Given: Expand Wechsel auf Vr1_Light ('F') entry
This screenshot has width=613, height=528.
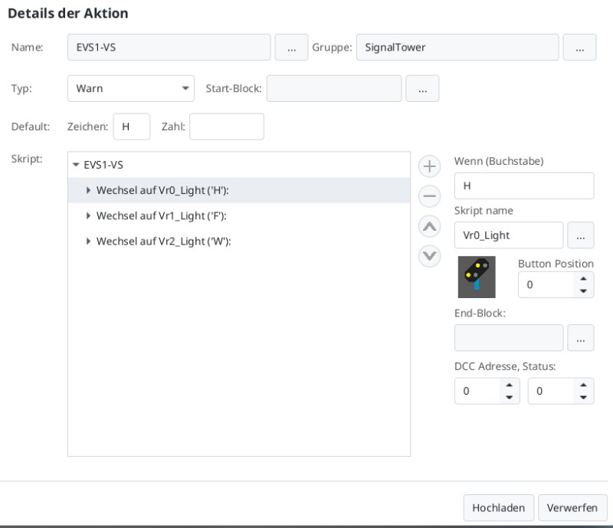Looking at the screenshot, I should [88, 216].
